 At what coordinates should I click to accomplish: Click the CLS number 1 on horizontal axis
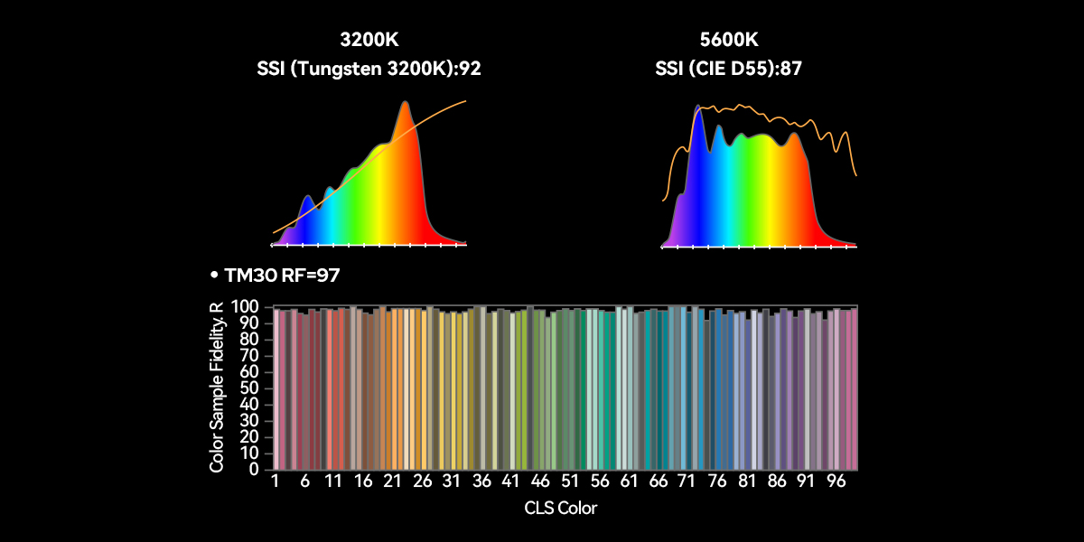point(275,482)
